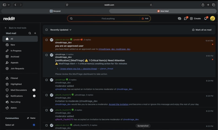Click the r/ avatar on Invitation to moderate row
Image resolution: width=218 pixels, height=130 pixels.
[x=52, y=95]
